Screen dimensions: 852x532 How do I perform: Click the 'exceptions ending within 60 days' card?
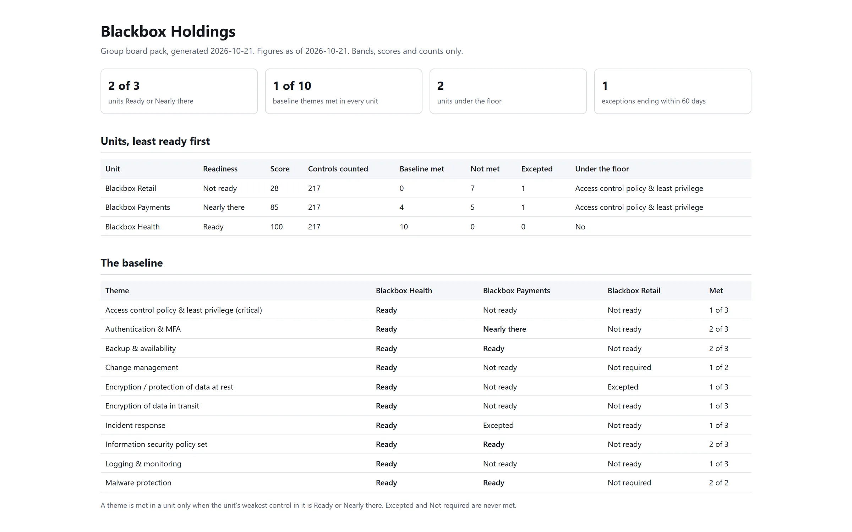[672, 91]
